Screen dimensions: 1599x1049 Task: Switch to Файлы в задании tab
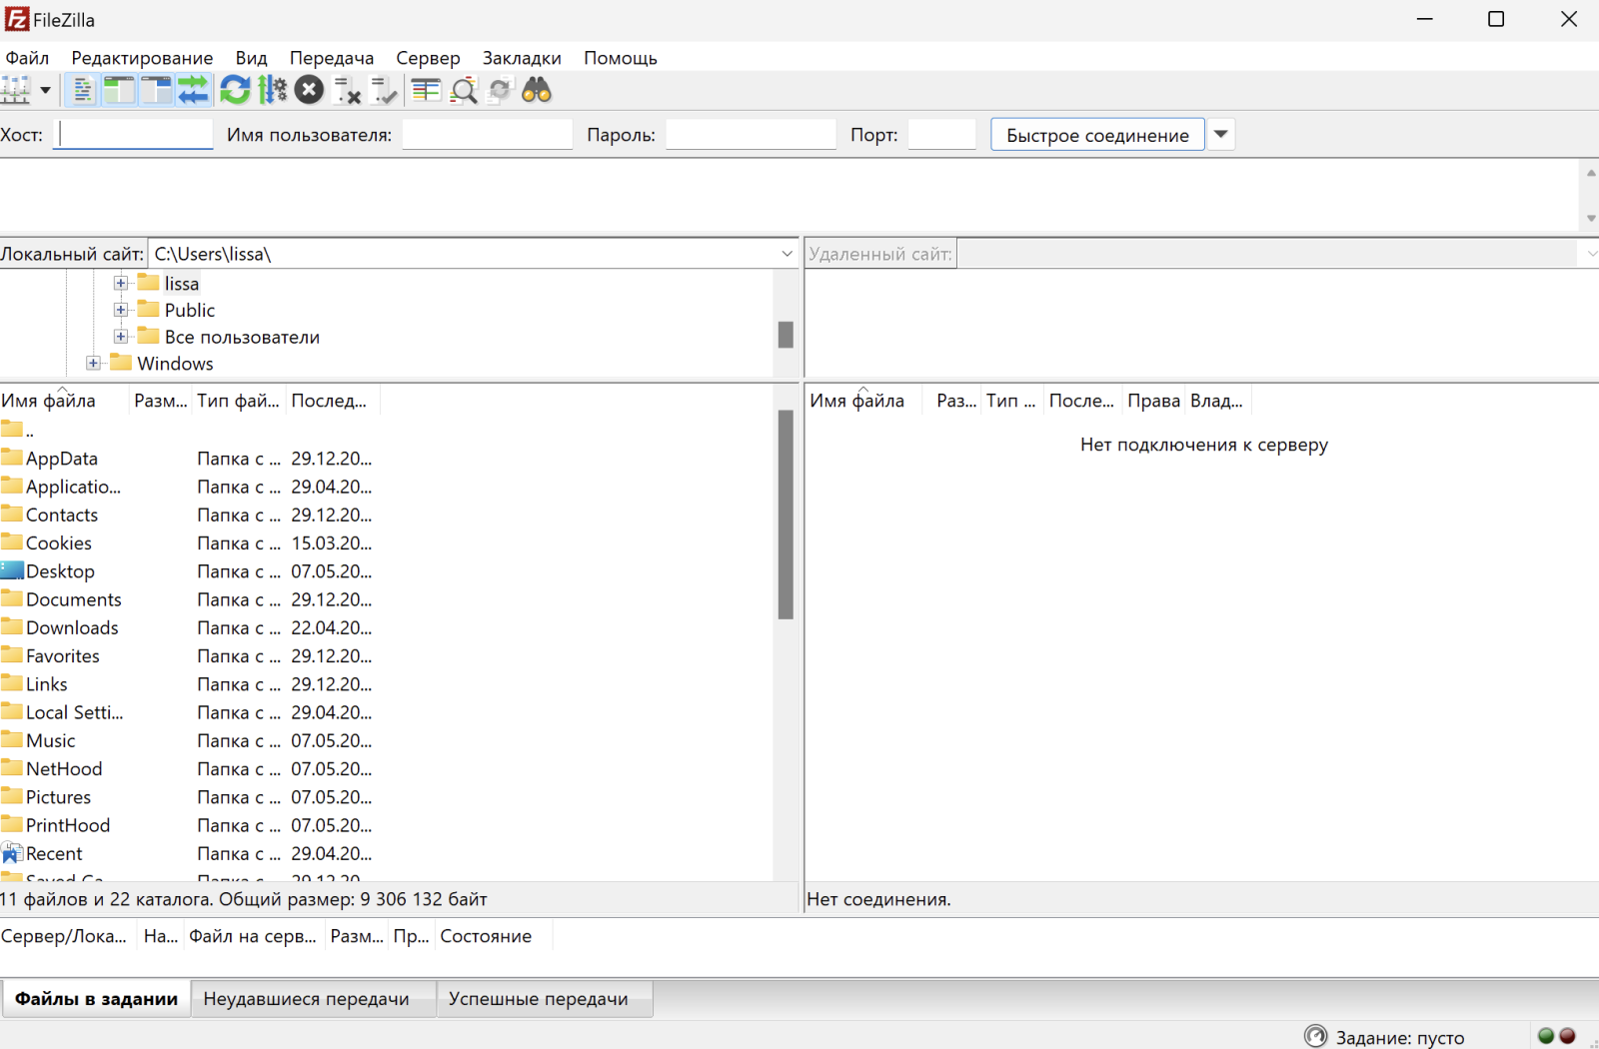tap(96, 999)
